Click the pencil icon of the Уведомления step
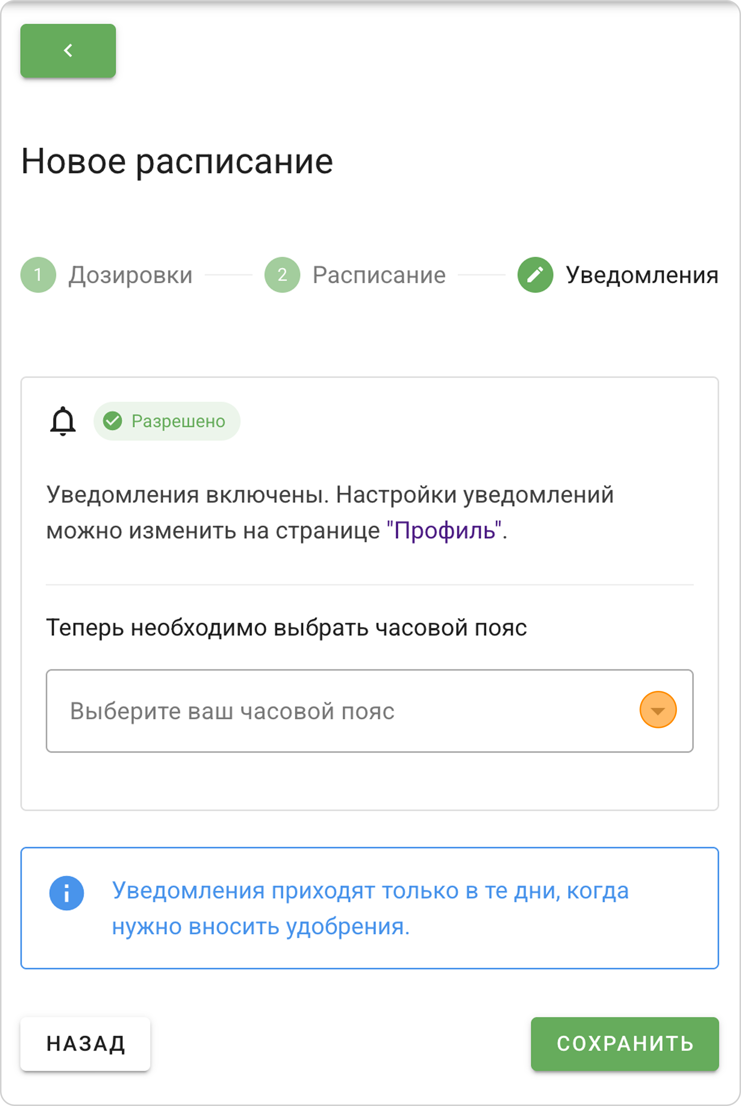Viewport: 741px width, 1106px height. coord(535,275)
